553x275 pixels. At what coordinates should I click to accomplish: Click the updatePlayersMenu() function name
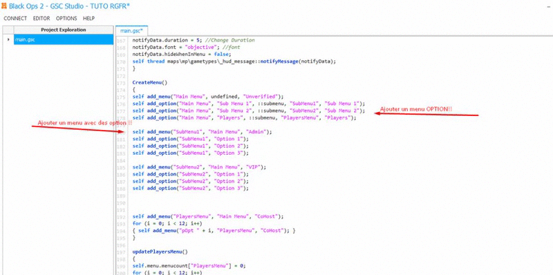tap(160, 252)
